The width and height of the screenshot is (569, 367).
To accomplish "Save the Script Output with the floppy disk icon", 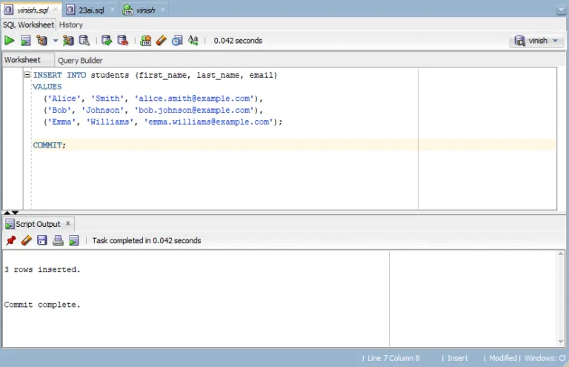I will coord(42,240).
